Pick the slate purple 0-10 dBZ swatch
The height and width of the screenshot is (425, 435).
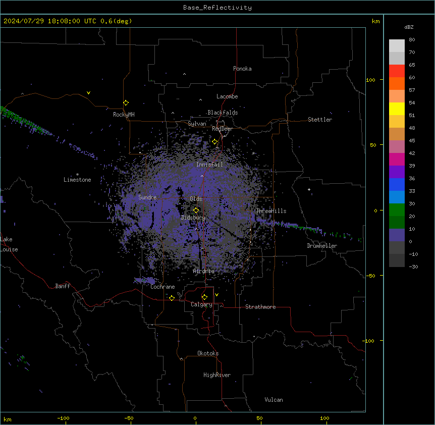(397, 235)
